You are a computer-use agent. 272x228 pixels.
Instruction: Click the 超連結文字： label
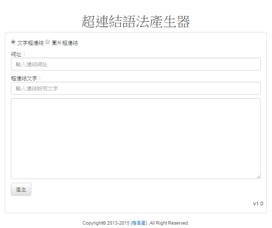click(x=26, y=78)
